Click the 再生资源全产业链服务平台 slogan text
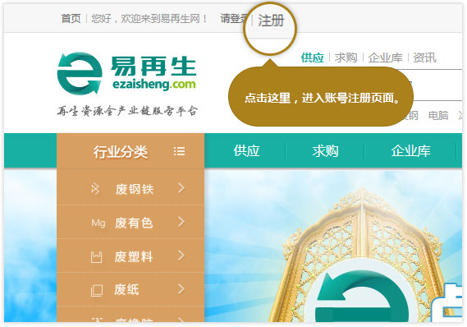This screenshot has height=327, width=467. click(x=127, y=111)
